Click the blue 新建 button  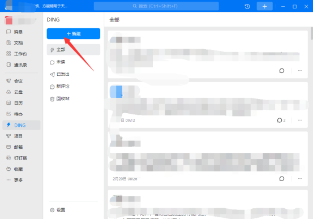tap(74, 33)
